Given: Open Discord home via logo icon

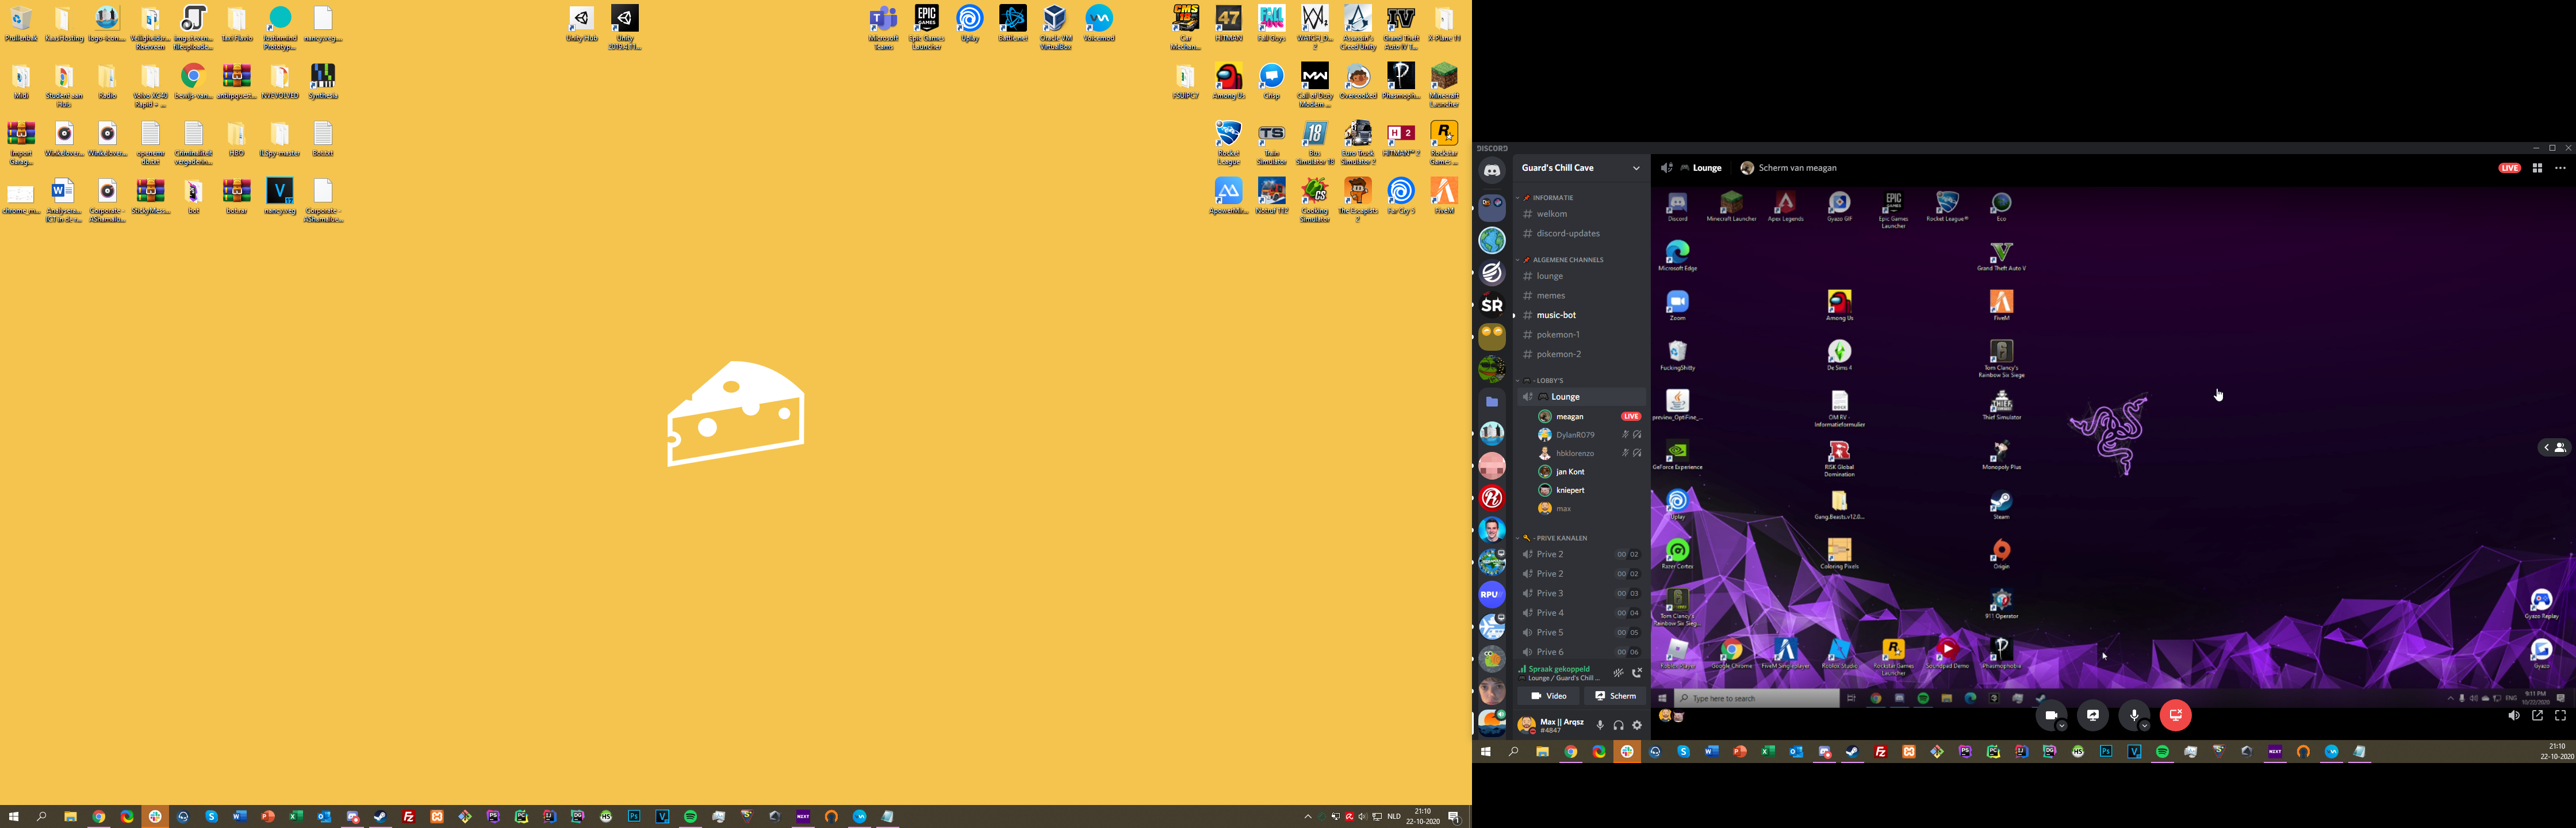Looking at the screenshot, I should (x=1491, y=171).
